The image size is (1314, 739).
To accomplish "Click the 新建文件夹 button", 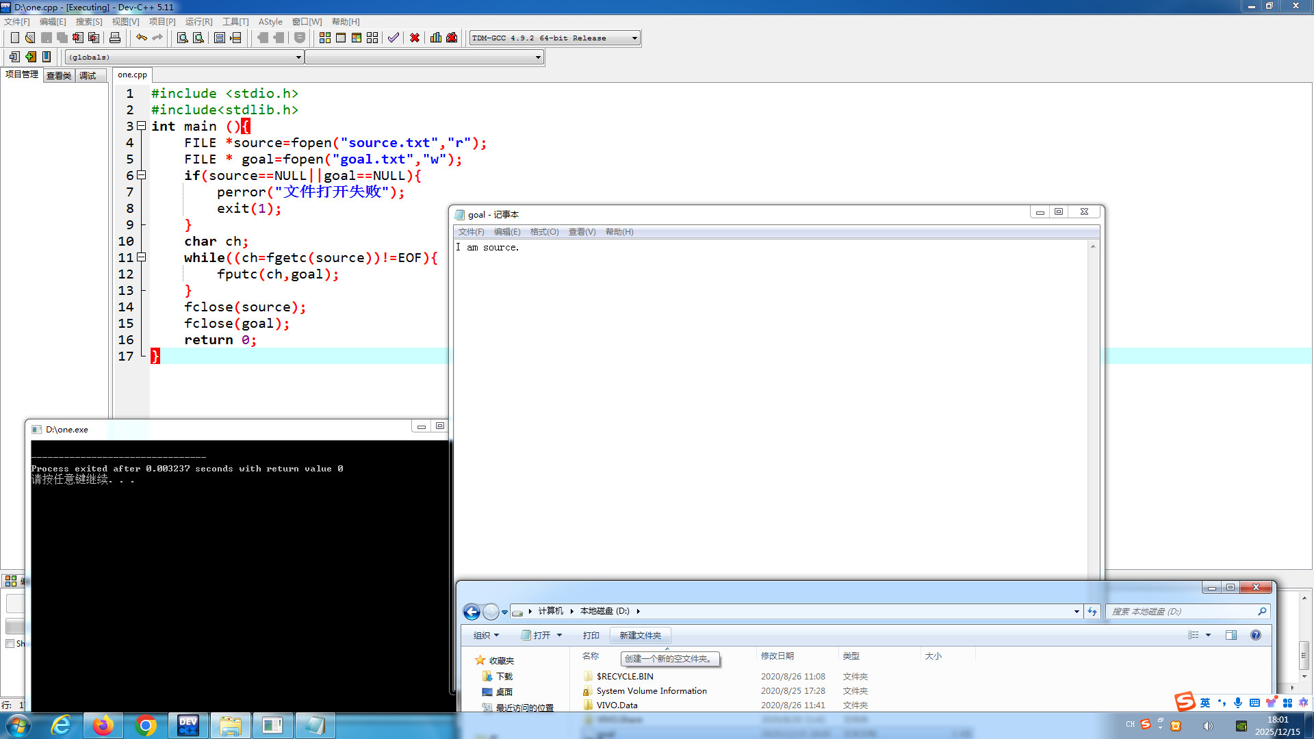I will click(x=640, y=636).
